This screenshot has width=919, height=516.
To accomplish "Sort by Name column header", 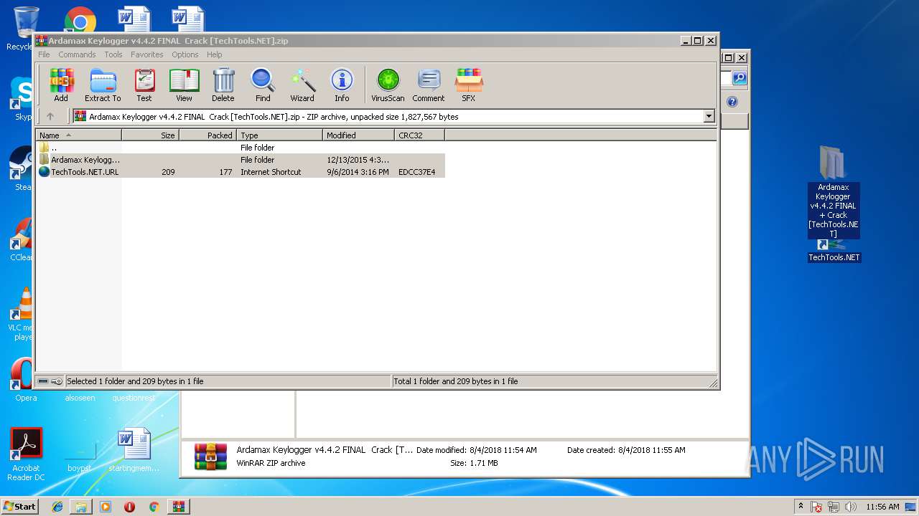I will [79, 135].
